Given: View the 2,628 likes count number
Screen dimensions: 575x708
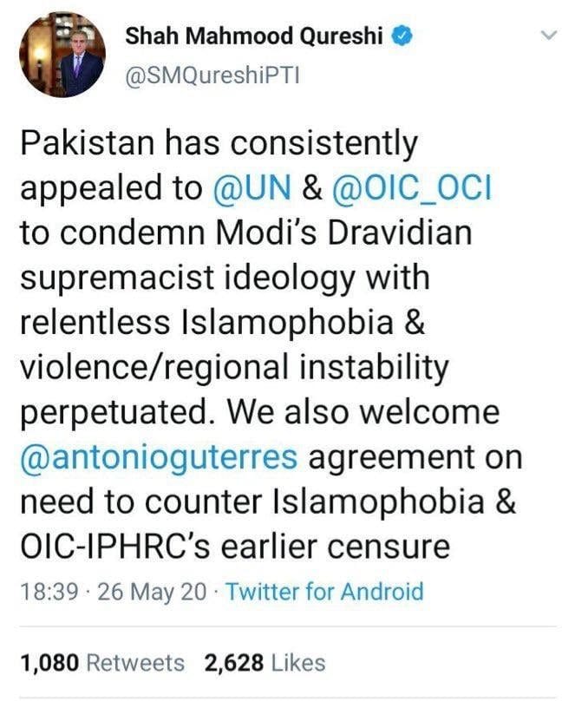Looking at the screenshot, I should tap(234, 664).
